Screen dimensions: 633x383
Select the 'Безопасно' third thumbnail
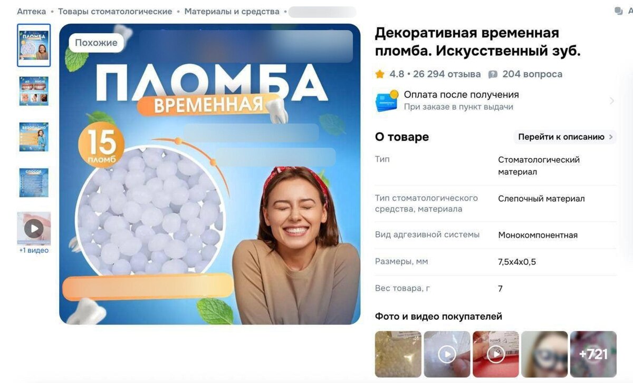[34, 136]
